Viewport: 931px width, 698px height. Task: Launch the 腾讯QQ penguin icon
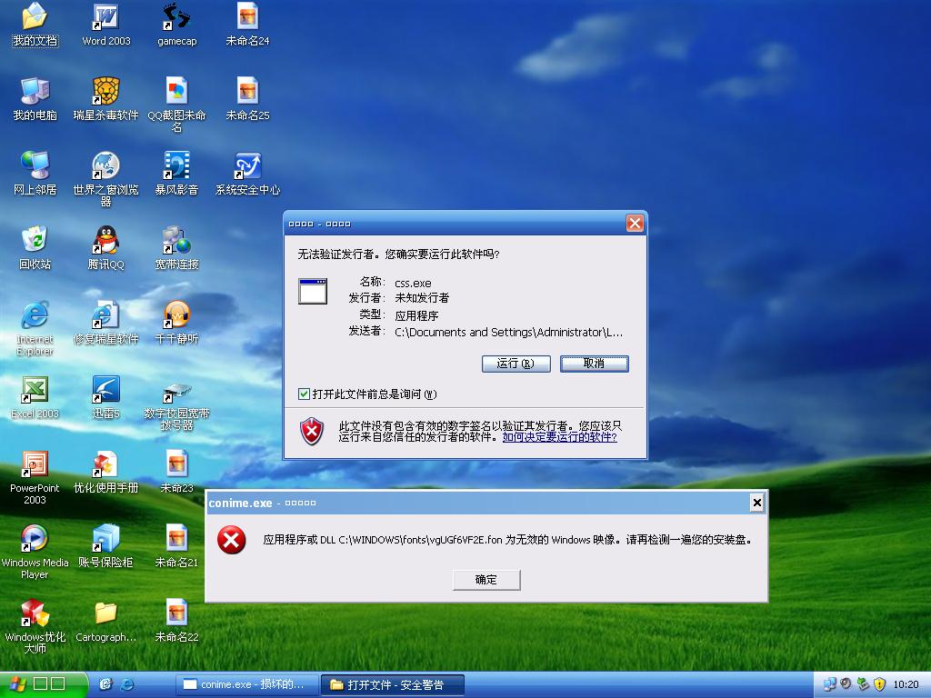105,248
